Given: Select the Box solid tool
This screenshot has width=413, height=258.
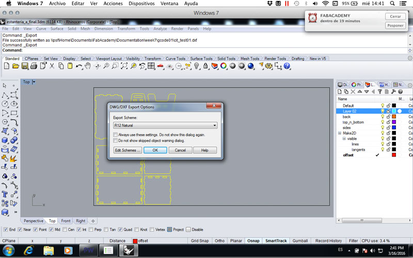Looking at the screenshot, I should [x=5, y=140].
